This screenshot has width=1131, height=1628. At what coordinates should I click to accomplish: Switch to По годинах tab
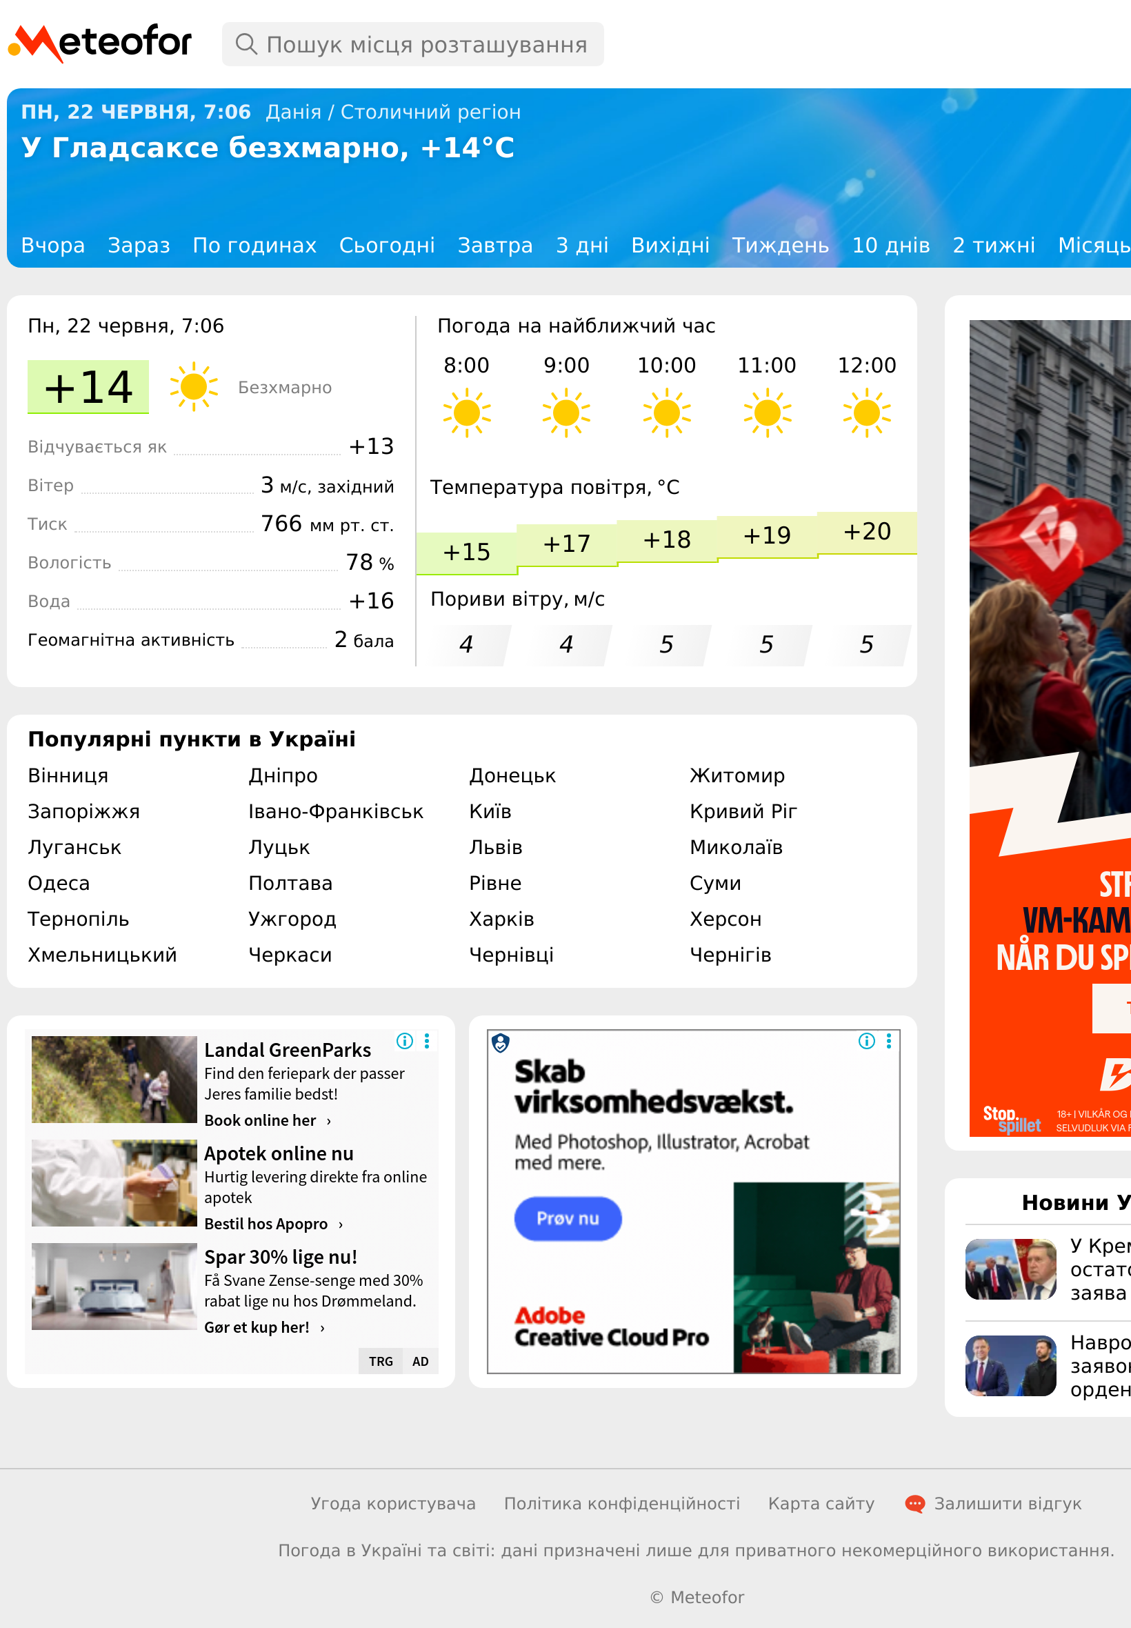[x=254, y=245]
